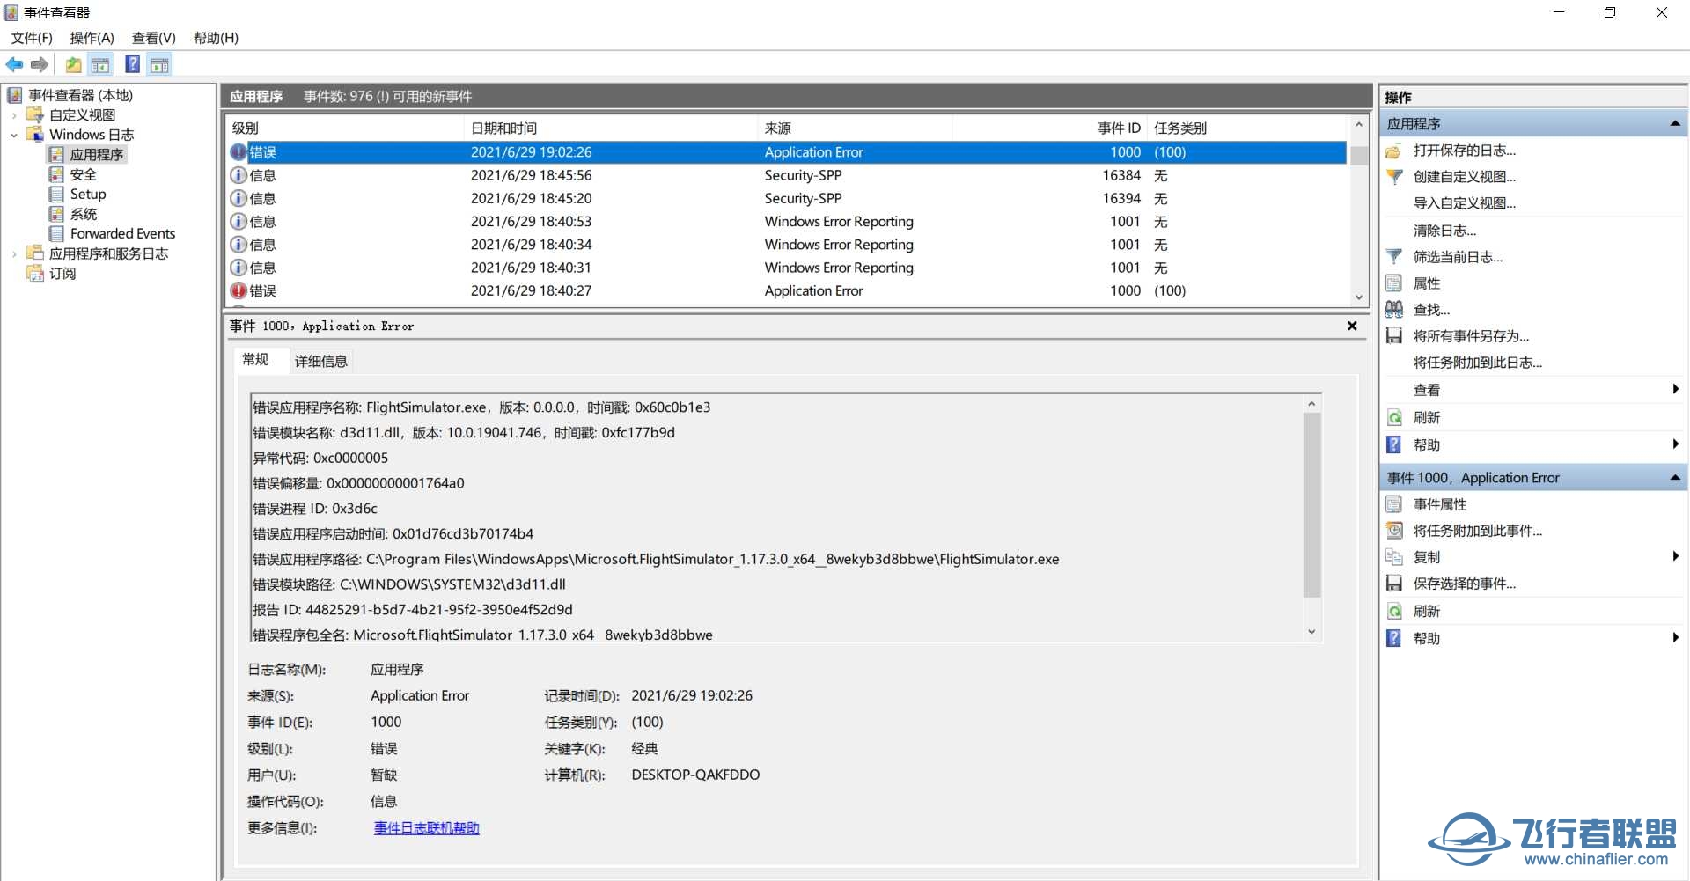Close the event preview pane with X
Image resolution: width=1690 pixels, height=881 pixels.
[1352, 326]
